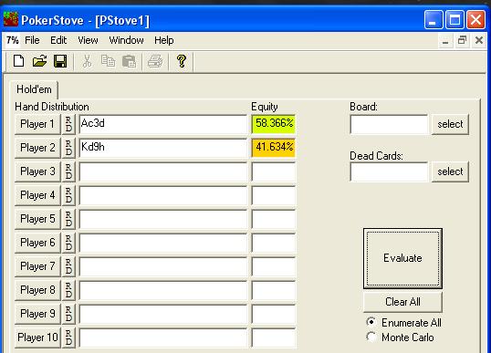
Task: Click the RD button for Player 6
Action: tap(68, 243)
